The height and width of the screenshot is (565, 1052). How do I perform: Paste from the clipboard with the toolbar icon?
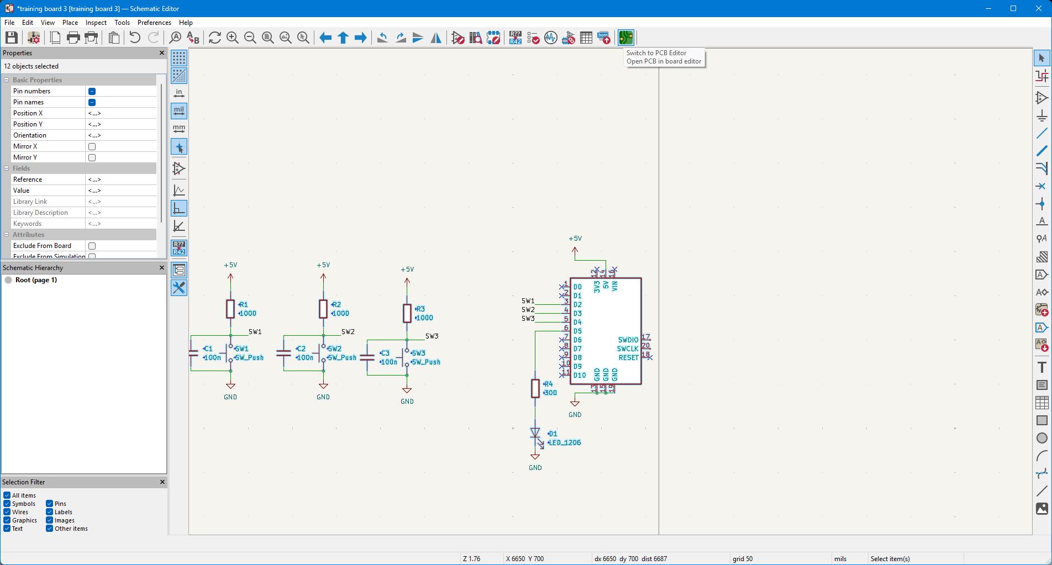(x=114, y=38)
